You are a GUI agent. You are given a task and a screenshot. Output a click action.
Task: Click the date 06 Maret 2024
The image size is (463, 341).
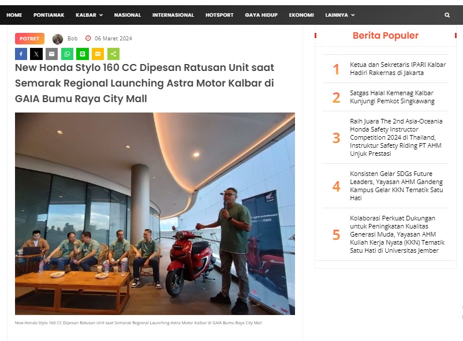(x=113, y=39)
